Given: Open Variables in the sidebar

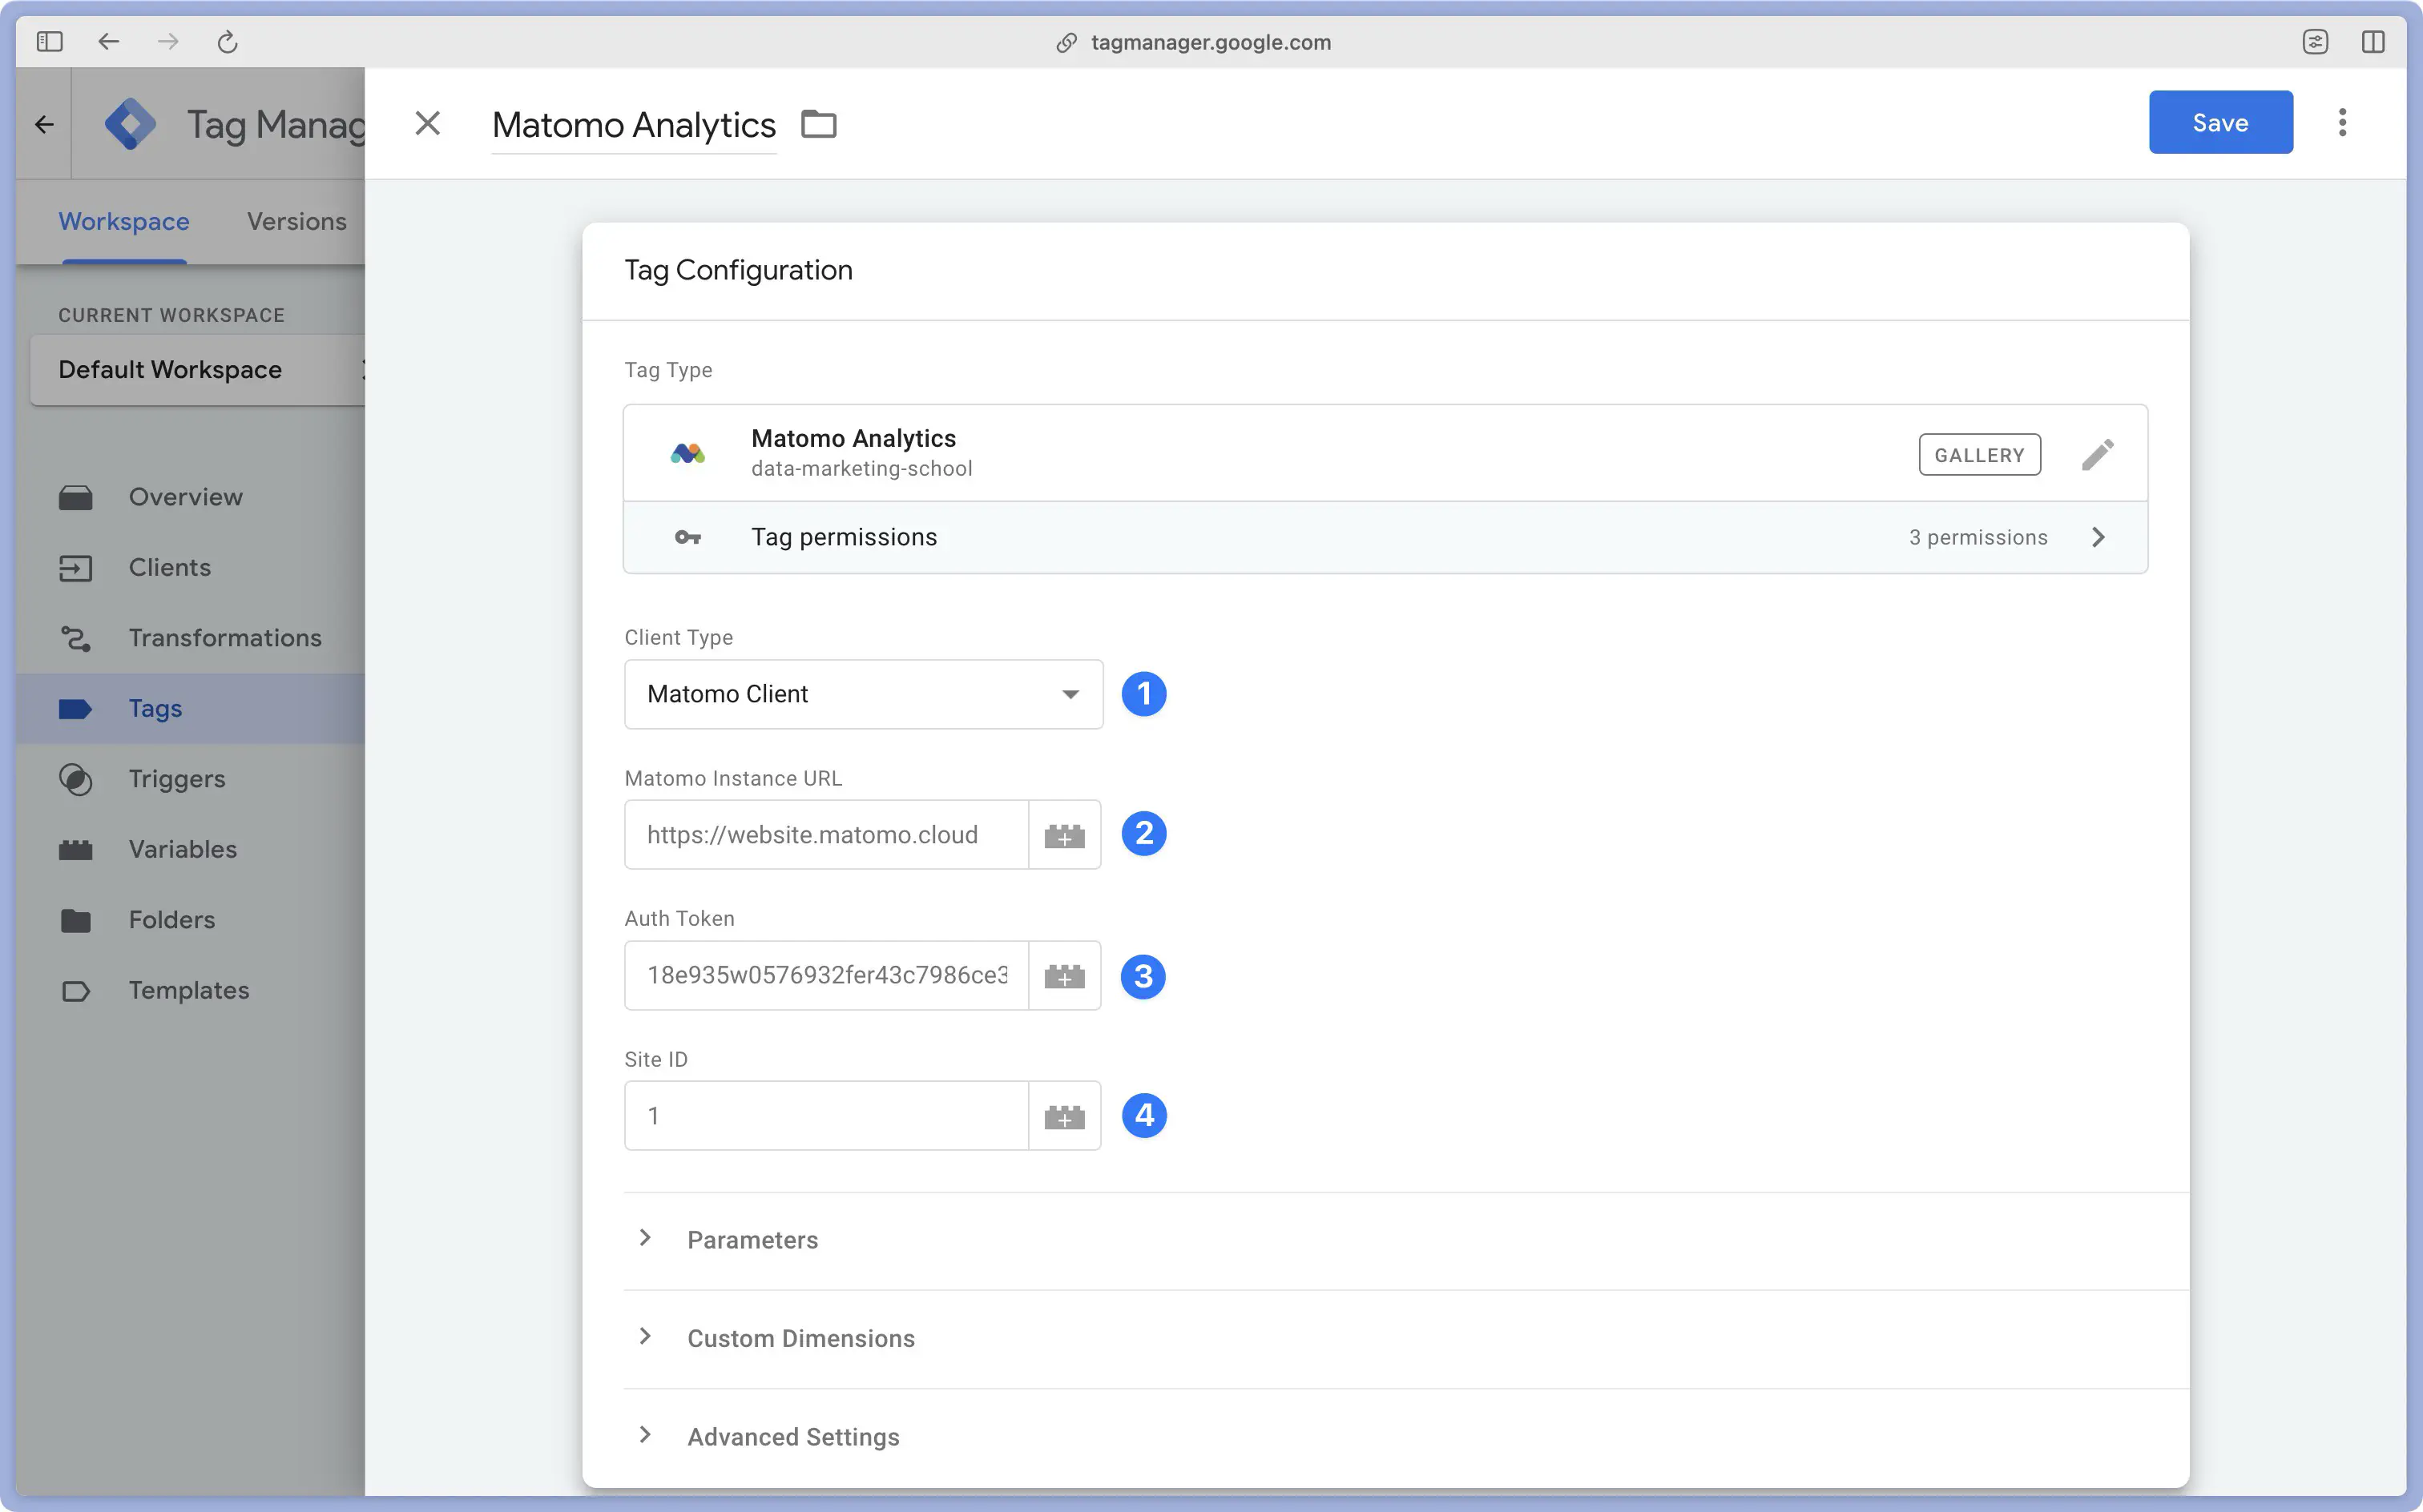Looking at the screenshot, I should click(x=190, y=849).
